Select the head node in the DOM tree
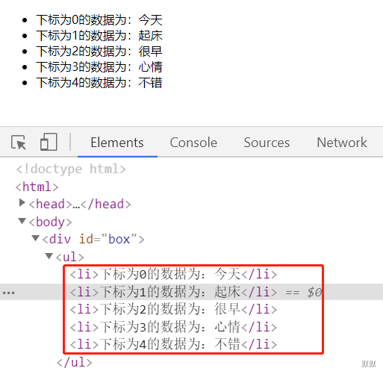Screen dimensions: 383x374 tap(80, 205)
